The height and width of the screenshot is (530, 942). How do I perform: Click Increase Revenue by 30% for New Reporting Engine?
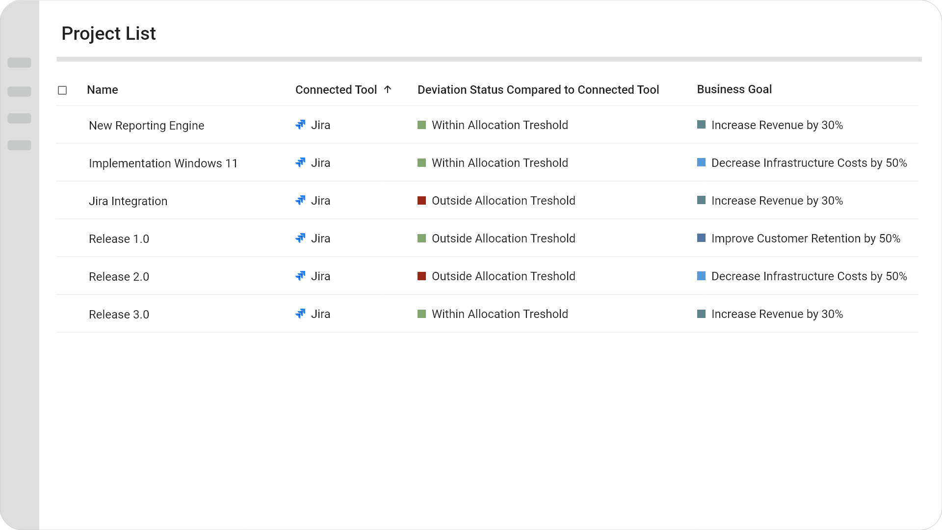777,125
